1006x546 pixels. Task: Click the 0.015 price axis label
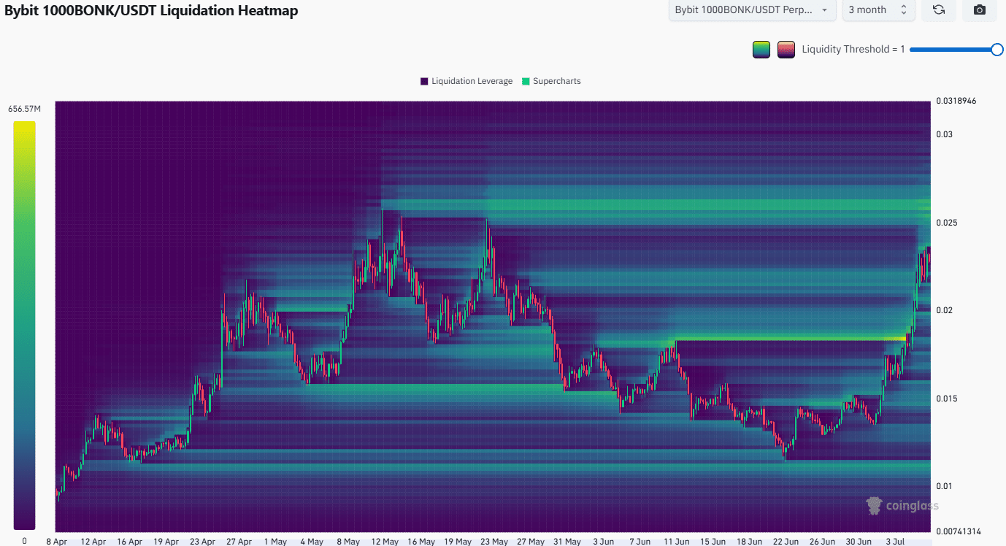(x=947, y=399)
